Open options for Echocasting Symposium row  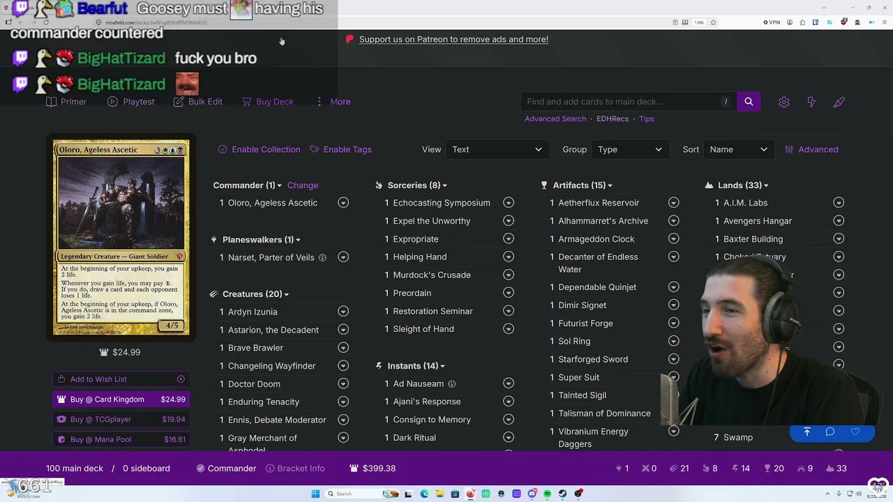tap(509, 203)
